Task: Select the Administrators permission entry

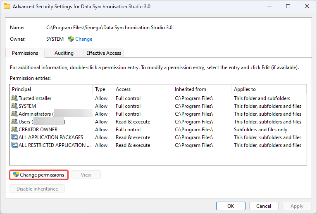Action: 158,114
